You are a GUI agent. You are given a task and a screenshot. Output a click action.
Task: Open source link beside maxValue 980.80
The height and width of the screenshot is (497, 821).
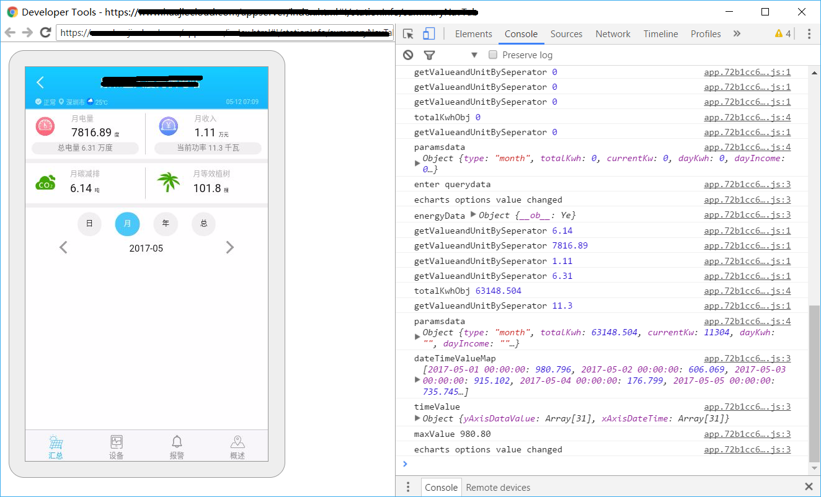(x=747, y=434)
